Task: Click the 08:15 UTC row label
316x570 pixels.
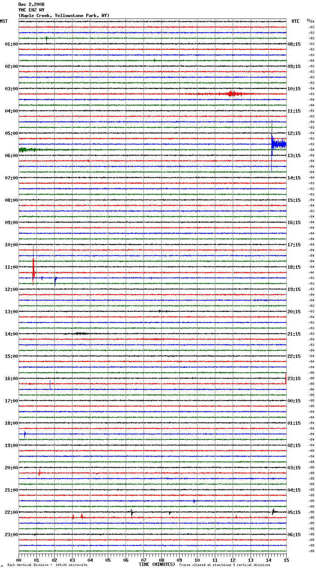Action: (x=294, y=44)
